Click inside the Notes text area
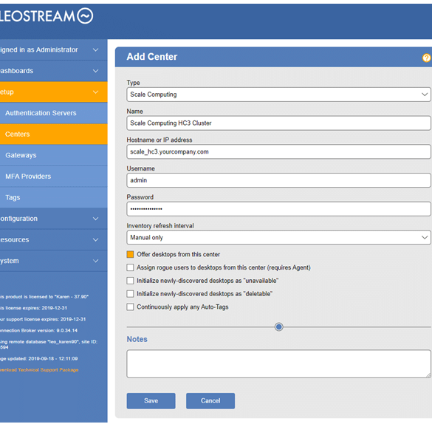The image size is (432, 424). pos(278,364)
